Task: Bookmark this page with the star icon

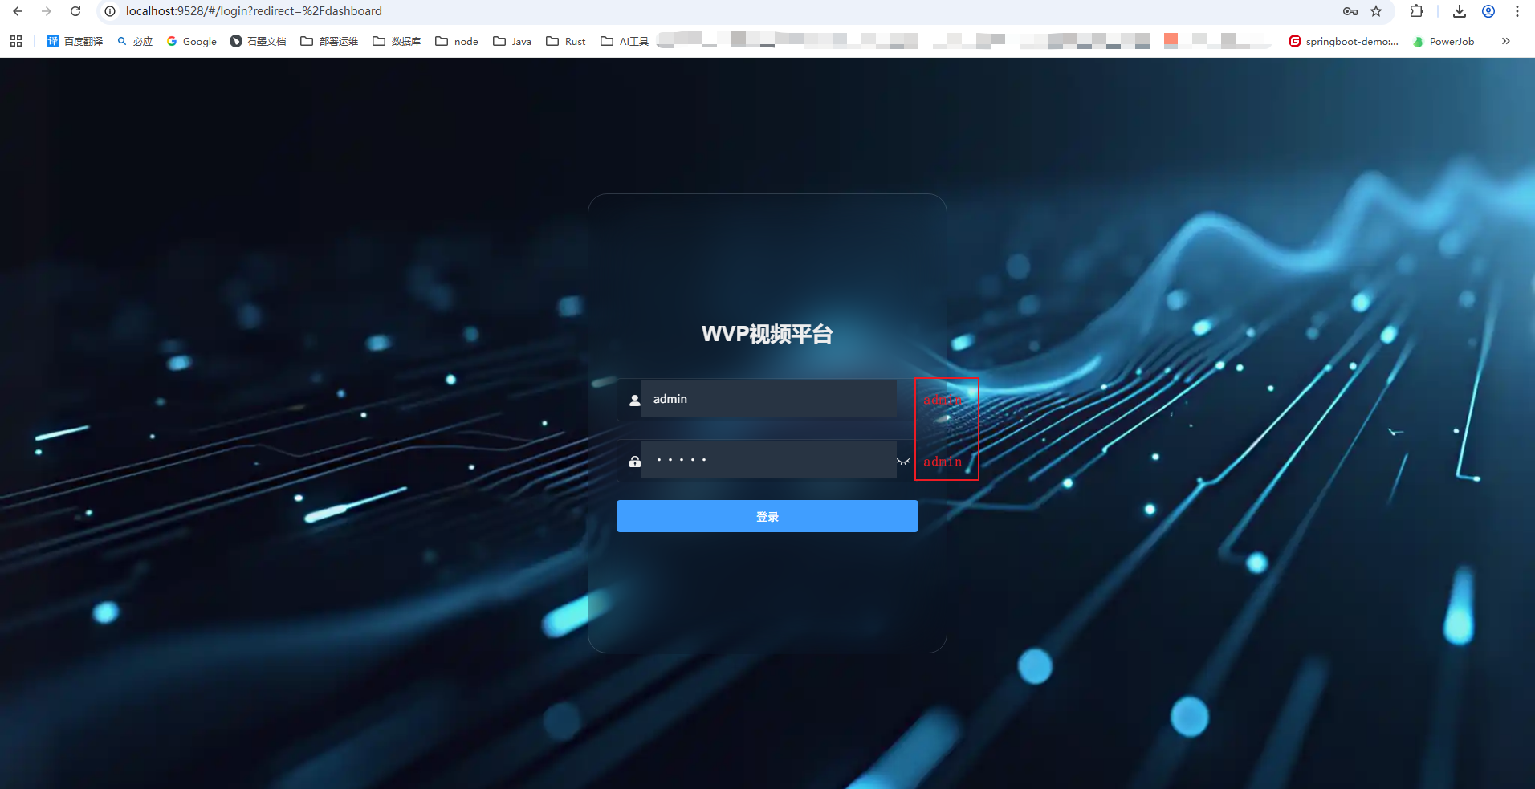Action: pos(1376,11)
